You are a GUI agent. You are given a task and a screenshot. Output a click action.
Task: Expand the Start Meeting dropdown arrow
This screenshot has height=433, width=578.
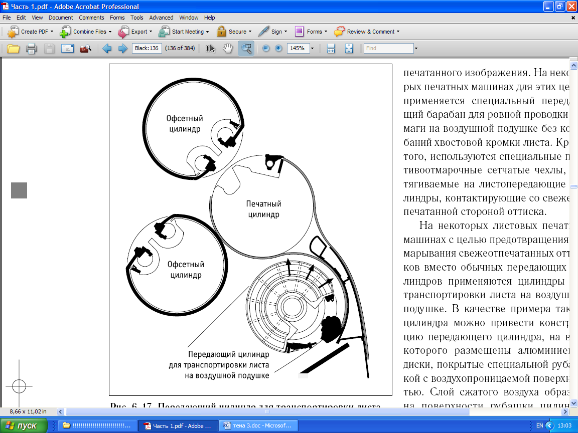pyautogui.click(x=207, y=32)
